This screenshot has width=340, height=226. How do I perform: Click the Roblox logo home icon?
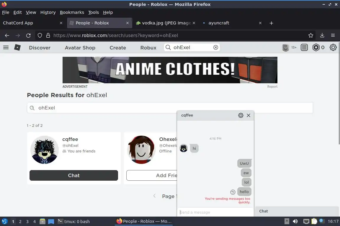(17, 47)
